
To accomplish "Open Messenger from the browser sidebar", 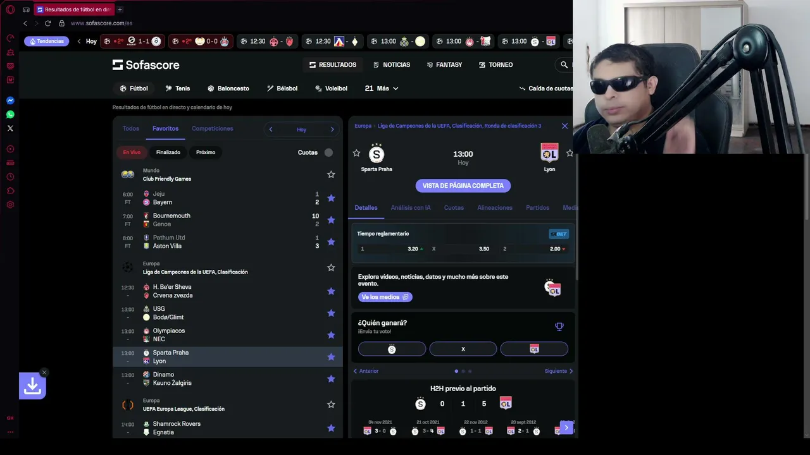I will click(x=10, y=100).
